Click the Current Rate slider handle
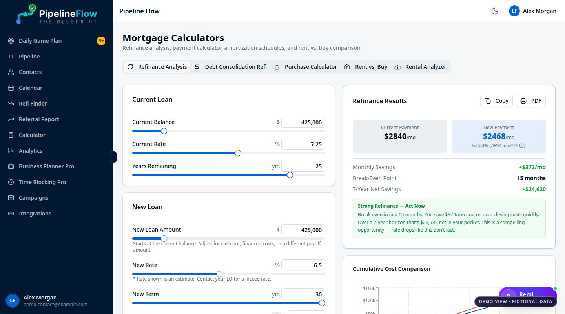The height and width of the screenshot is (314, 565). (x=238, y=153)
